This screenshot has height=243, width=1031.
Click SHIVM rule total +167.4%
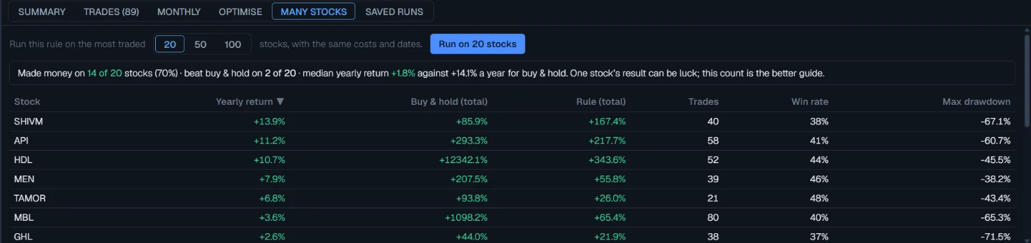[608, 121]
